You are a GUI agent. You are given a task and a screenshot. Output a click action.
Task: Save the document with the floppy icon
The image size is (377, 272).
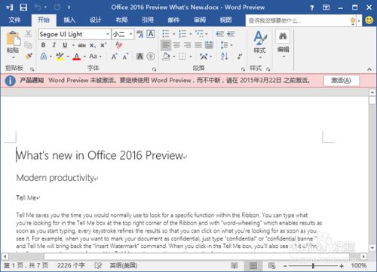tap(23, 8)
